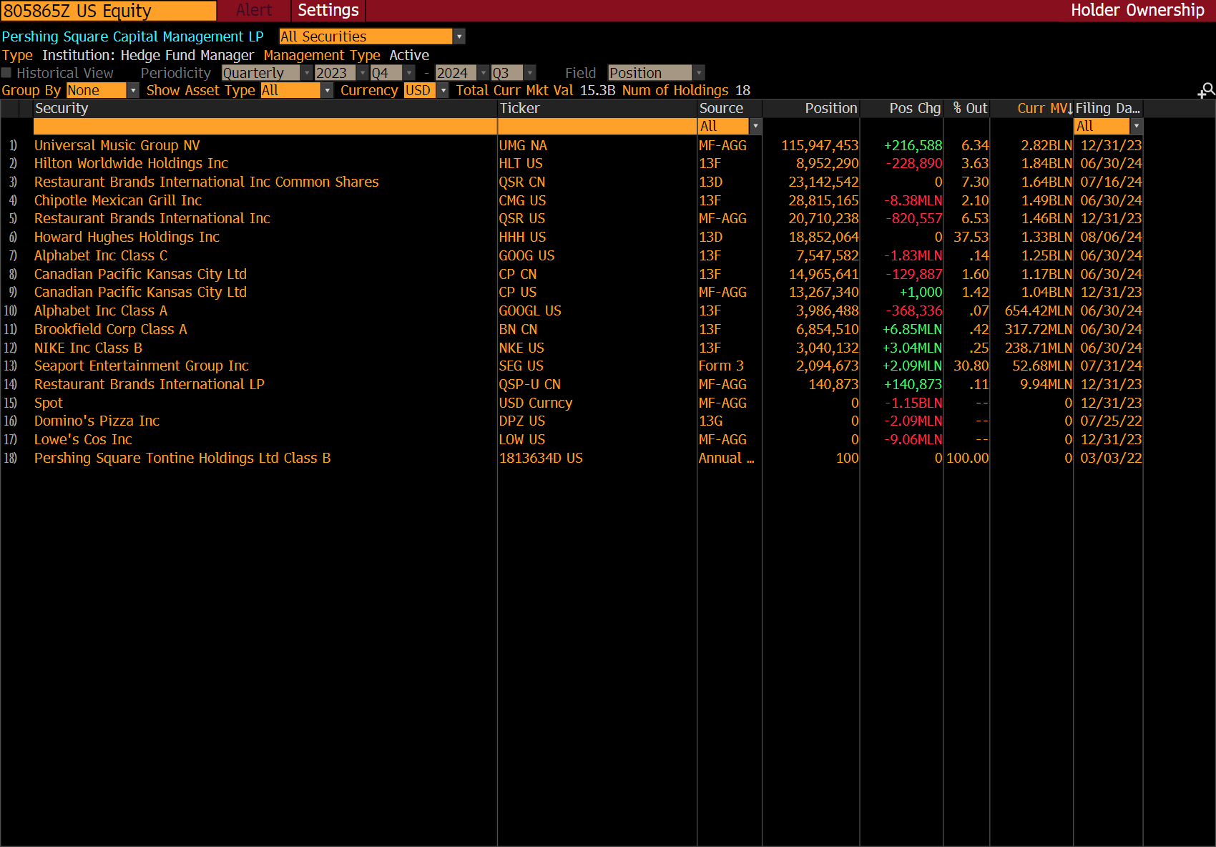Open the start quarter Q4 dropdown
This screenshot has height=847, width=1216.
click(393, 73)
